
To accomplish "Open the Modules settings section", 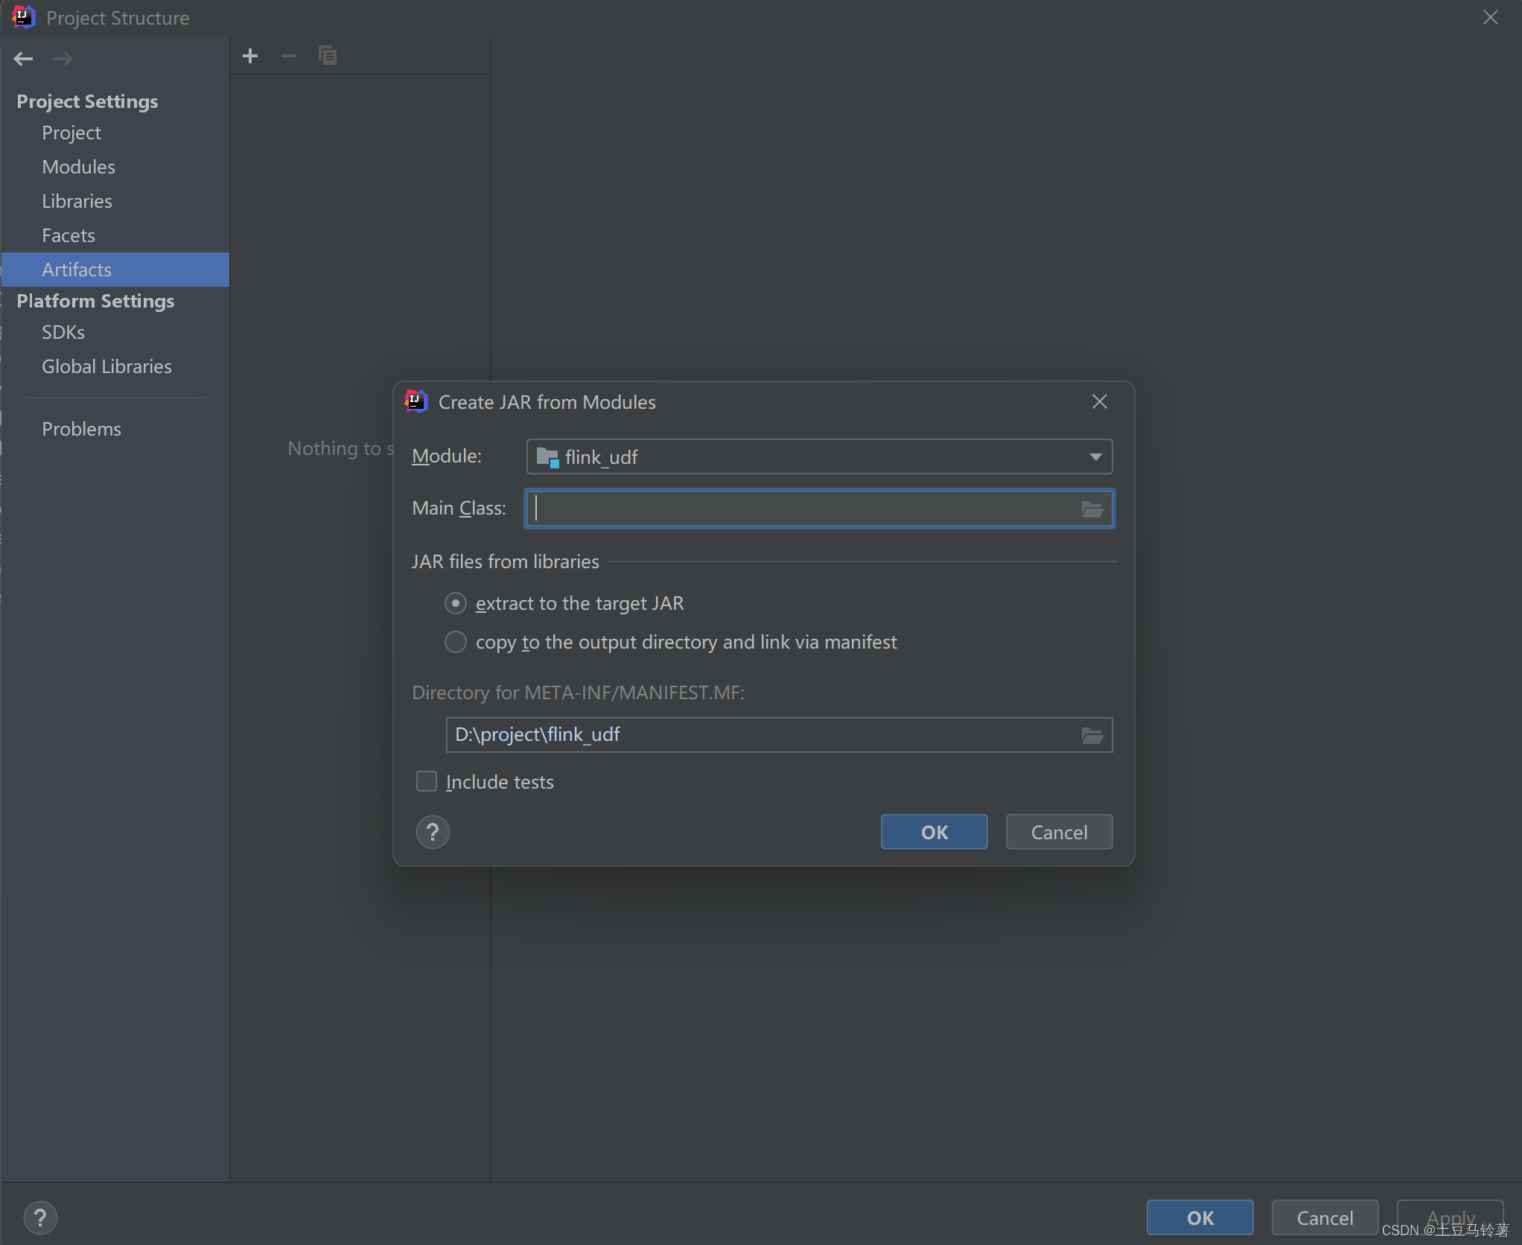I will 79,167.
